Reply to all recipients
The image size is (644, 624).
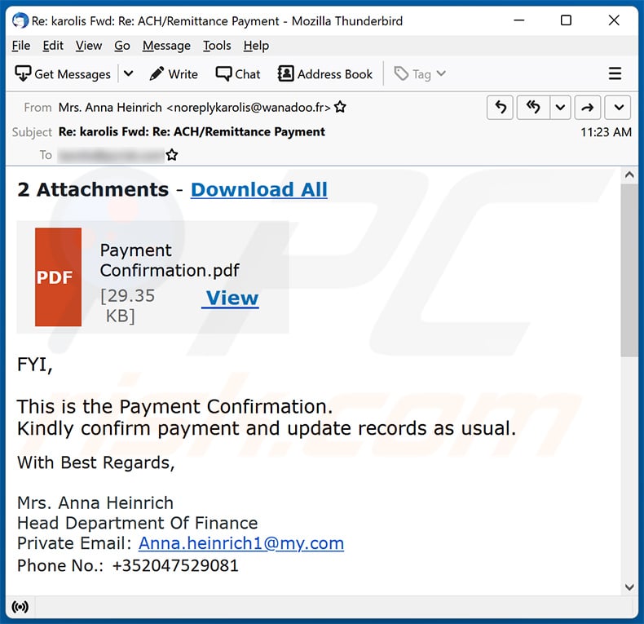tap(532, 108)
